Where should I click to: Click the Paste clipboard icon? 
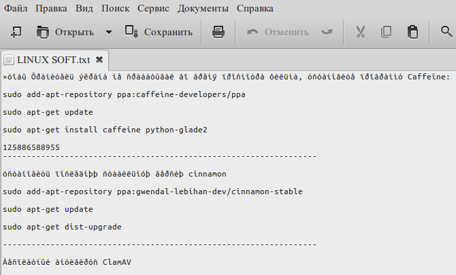[x=412, y=32]
